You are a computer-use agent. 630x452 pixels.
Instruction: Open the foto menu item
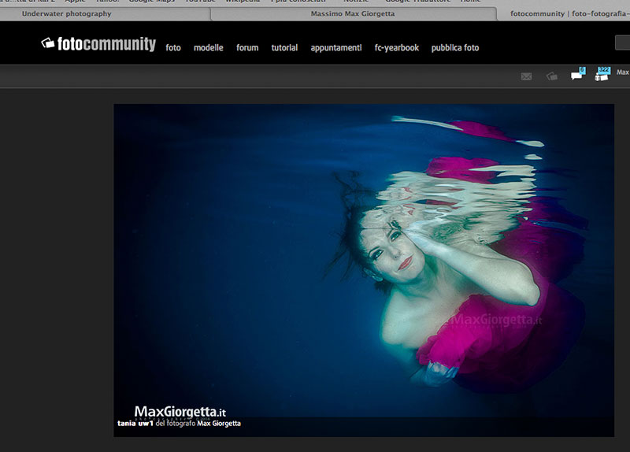pyautogui.click(x=173, y=48)
